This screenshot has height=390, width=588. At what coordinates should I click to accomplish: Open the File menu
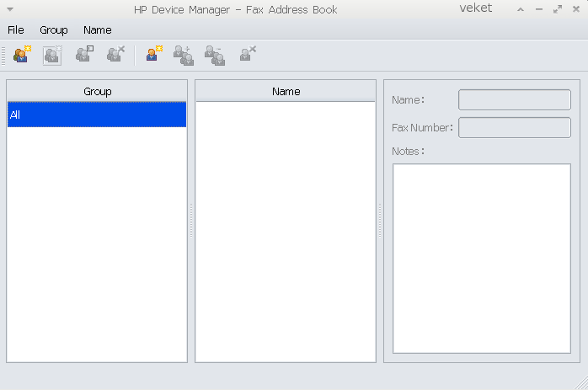pyautogui.click(x=16, y=30)
